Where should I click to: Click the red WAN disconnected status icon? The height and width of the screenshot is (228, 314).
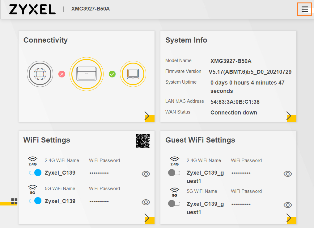click(x=62, y=74)
